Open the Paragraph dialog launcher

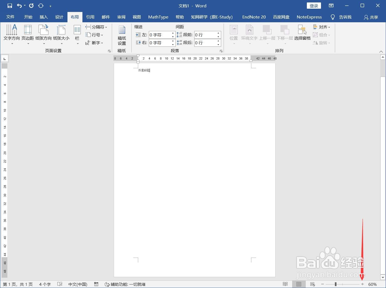[x=221, y=51]
